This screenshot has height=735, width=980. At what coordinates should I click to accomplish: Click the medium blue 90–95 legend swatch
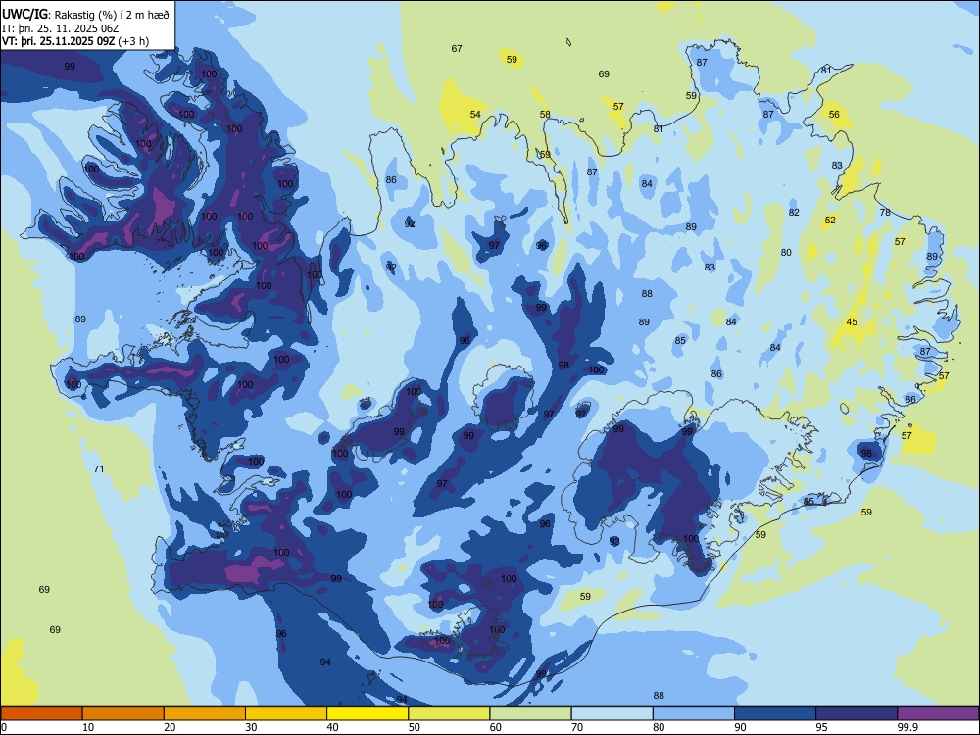pyautogui.click(x=775, y=713)
